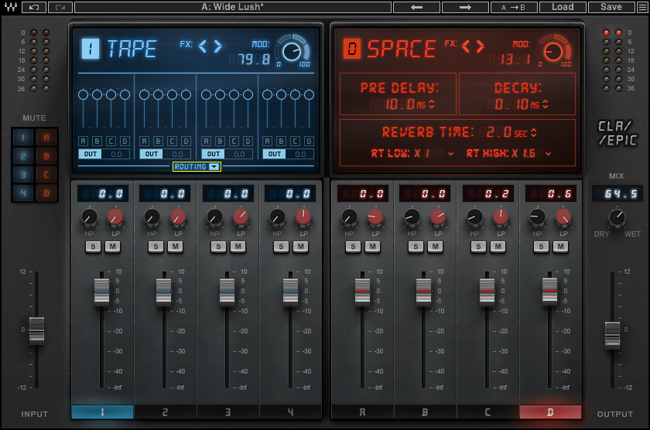This screenshot has height=430, width=650.
Task: Click the MIX value field 64.5
Action: coord(617,193)
